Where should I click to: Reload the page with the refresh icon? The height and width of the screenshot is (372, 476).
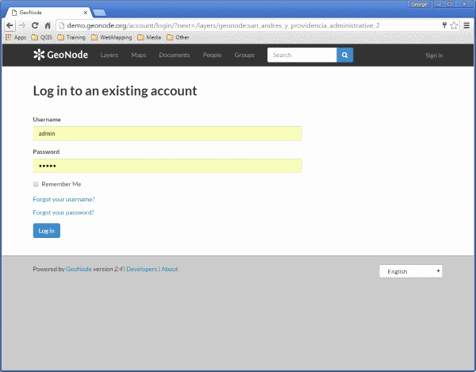tap(35, 25)
